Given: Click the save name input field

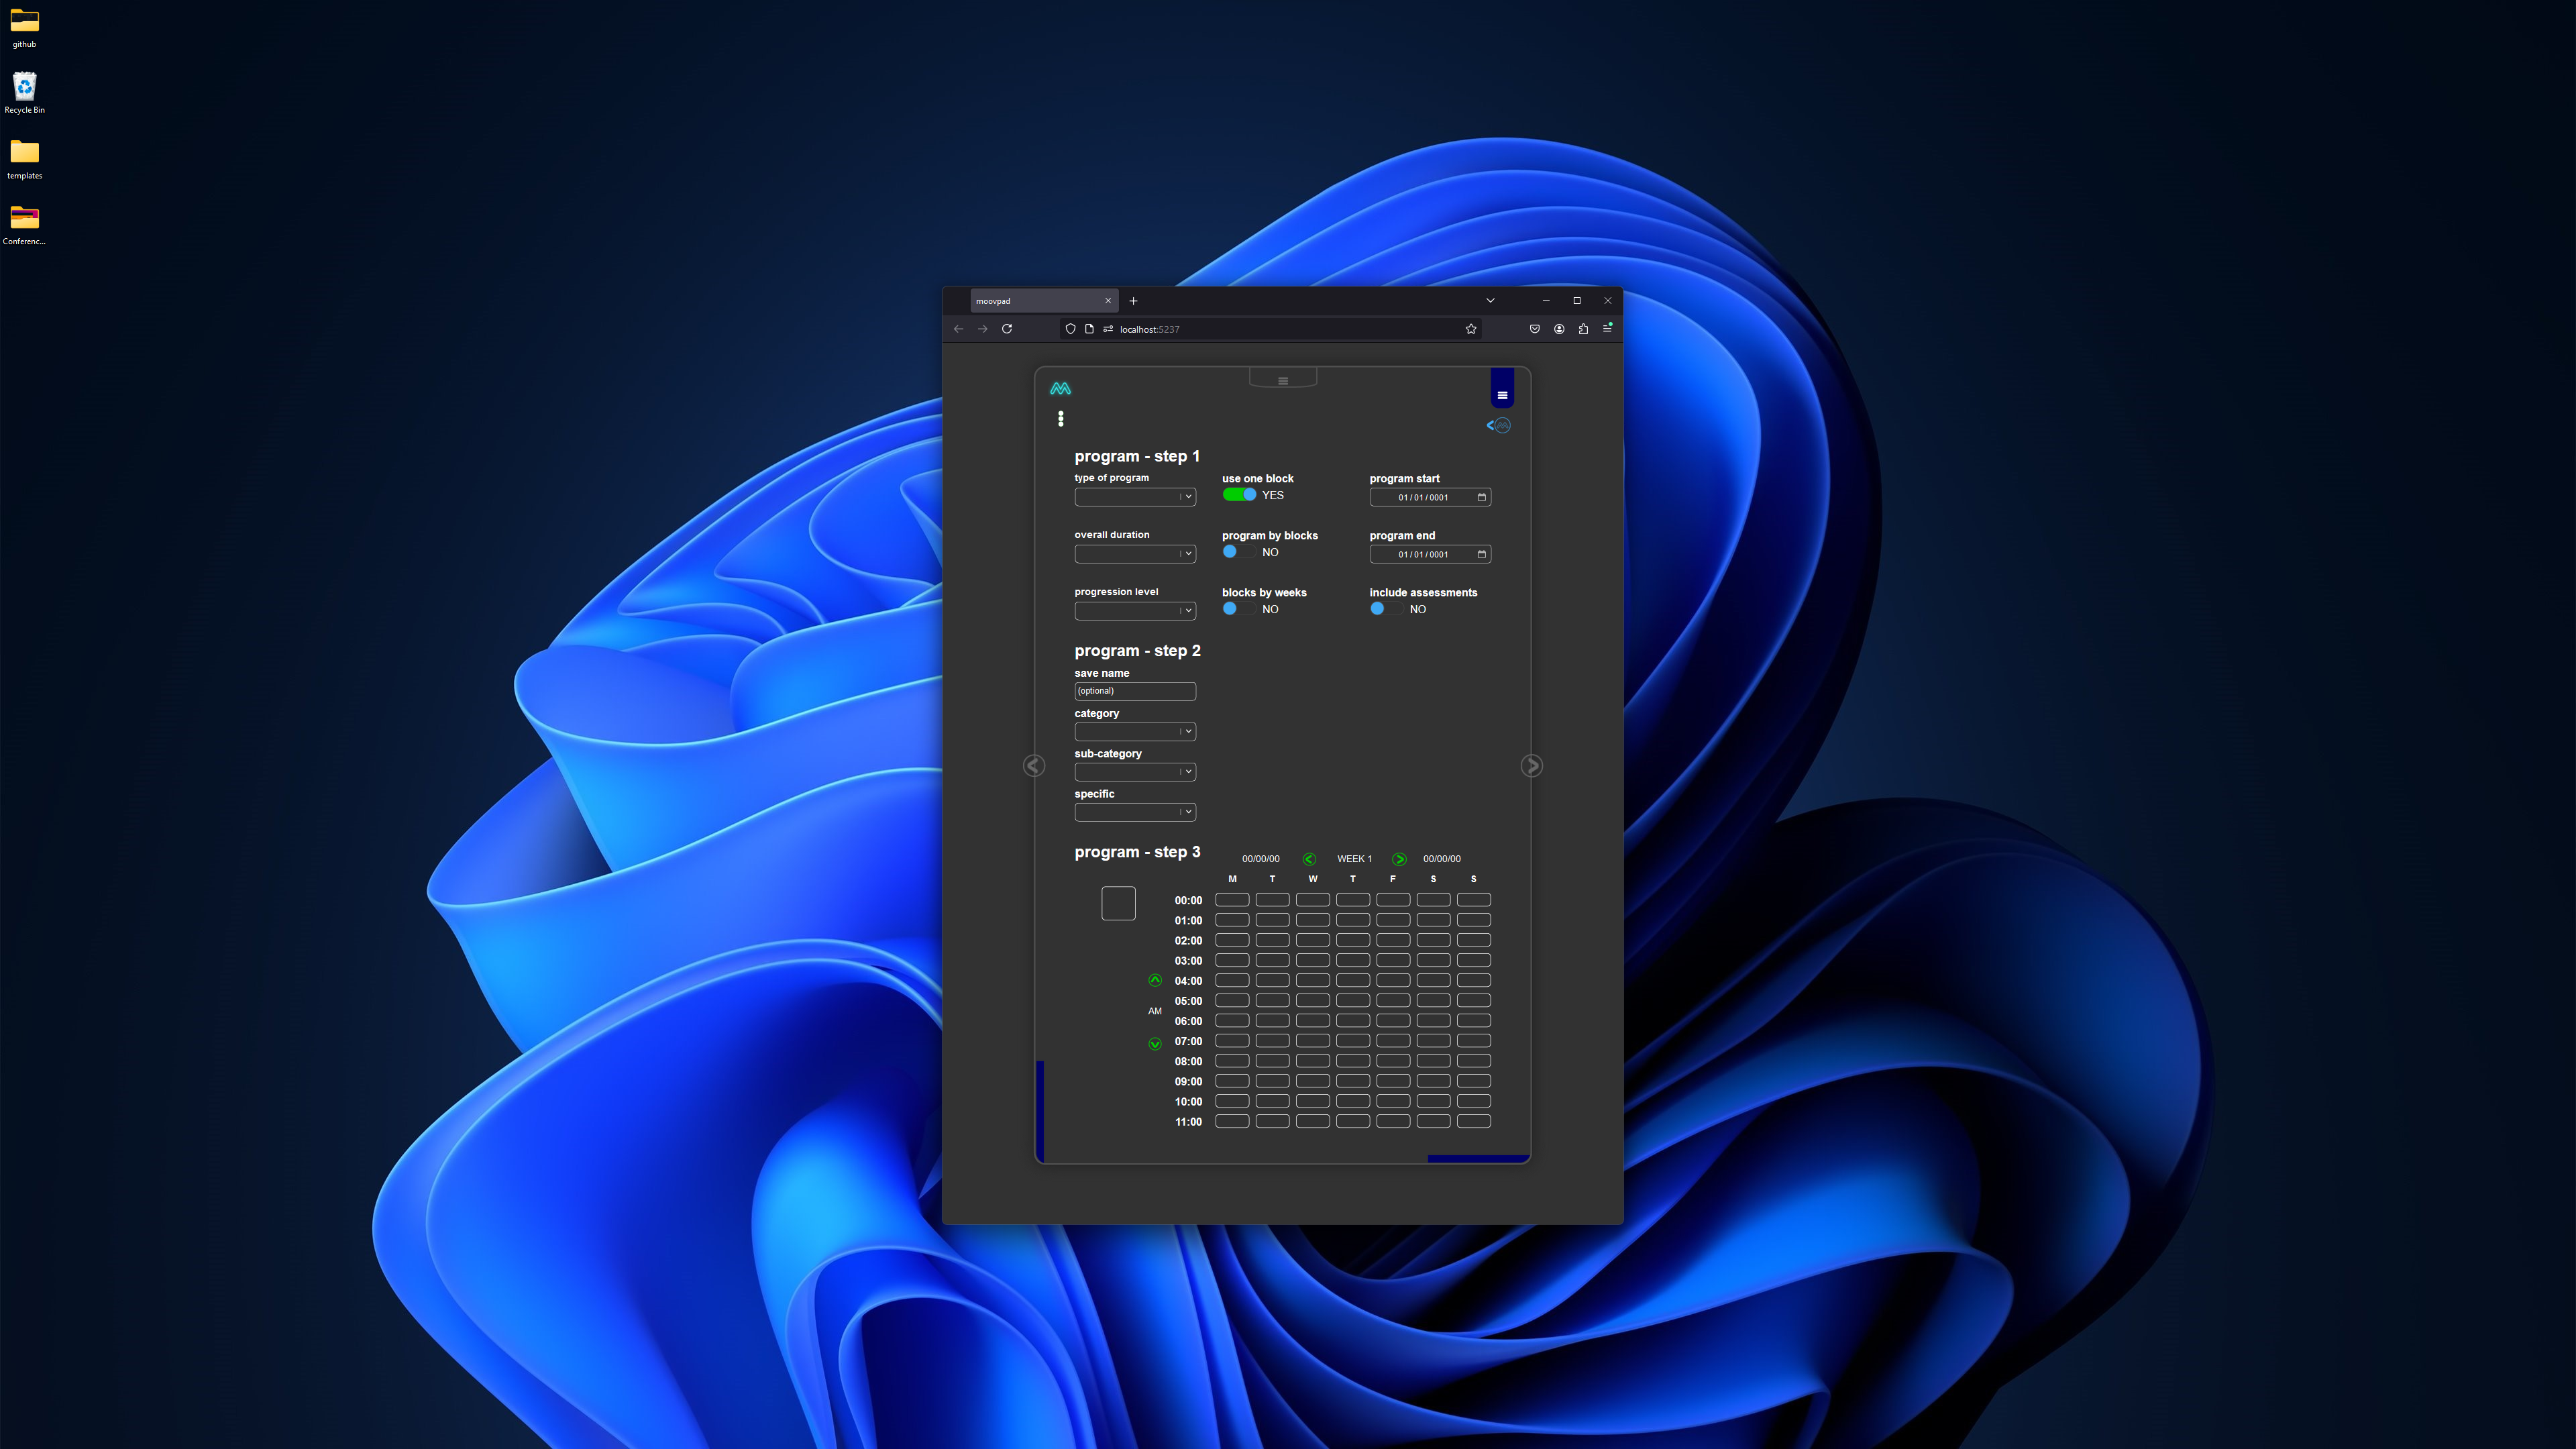Looking at the screenshot, I should (1134, 692).
